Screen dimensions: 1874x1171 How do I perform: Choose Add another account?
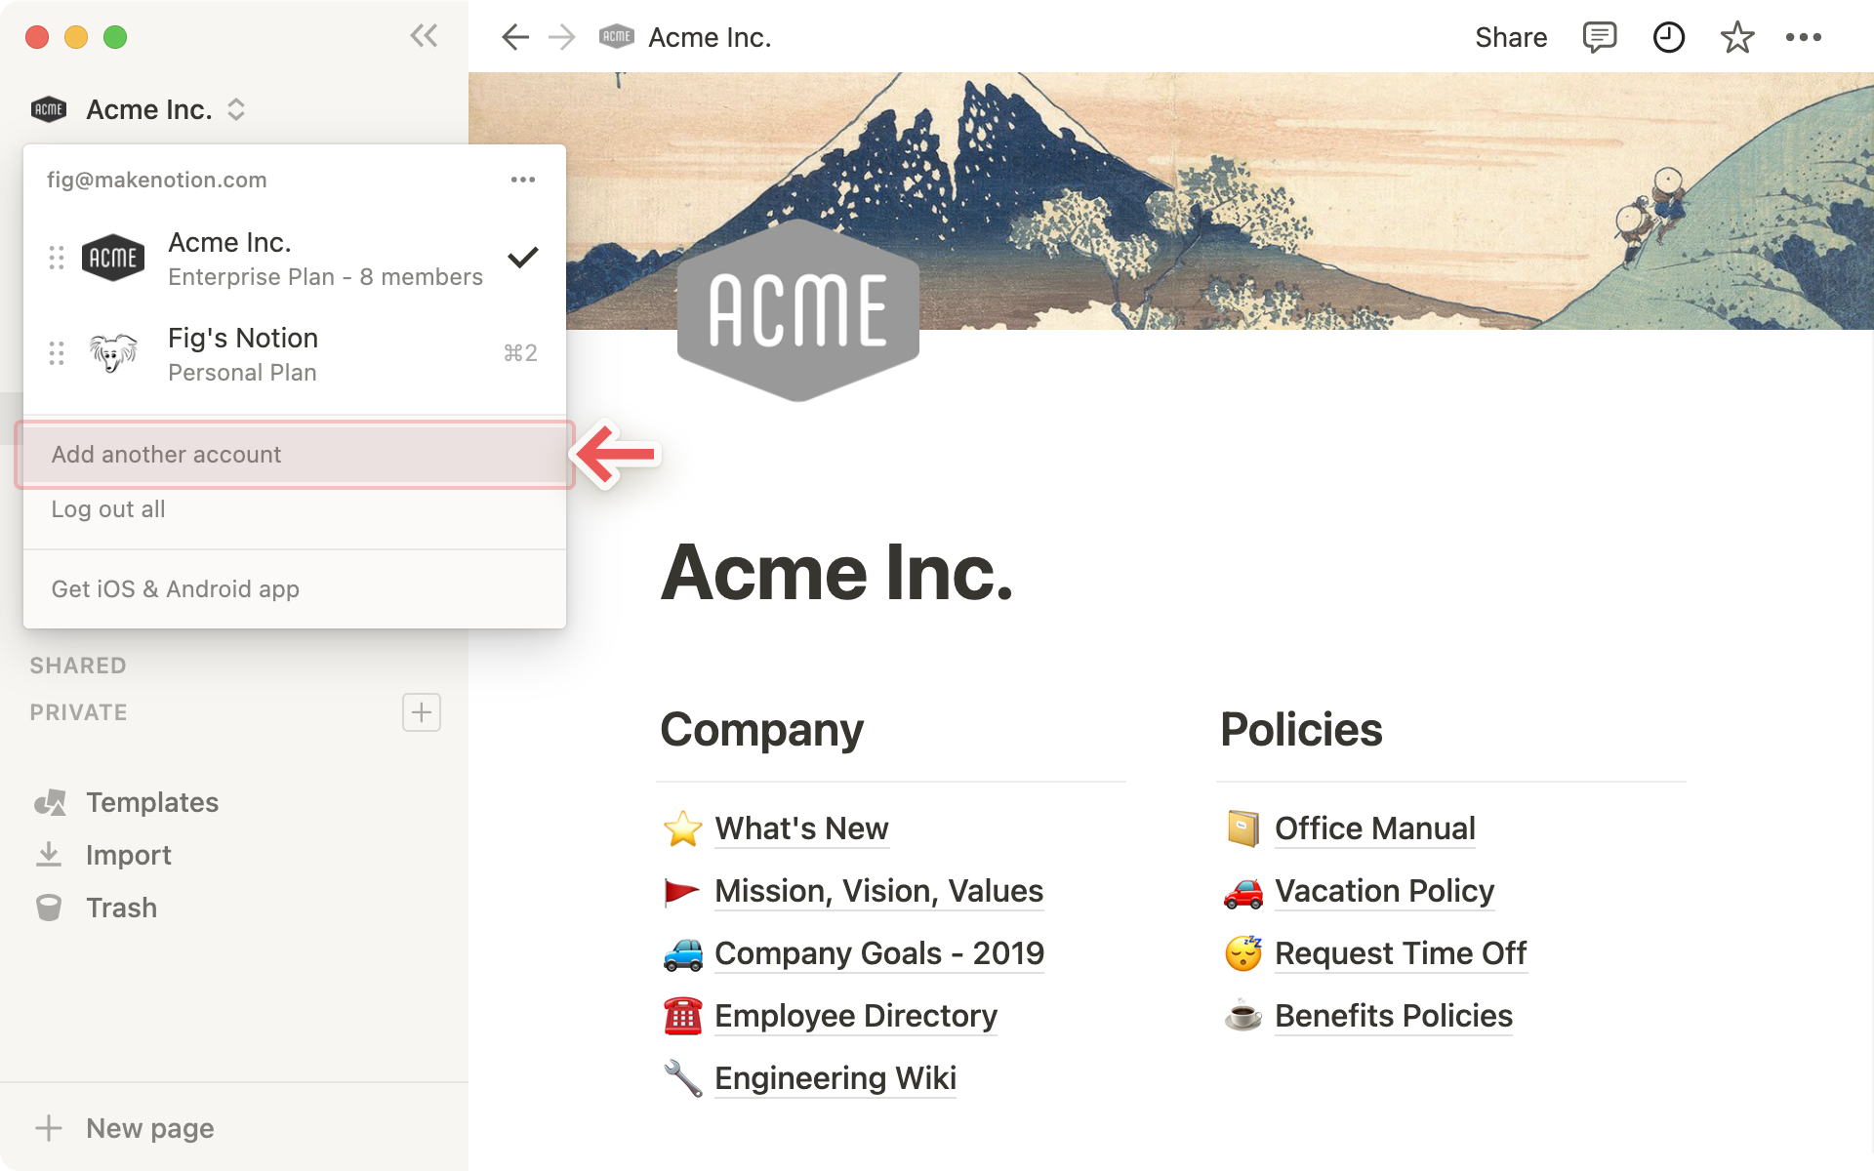(x=166, y=455)
